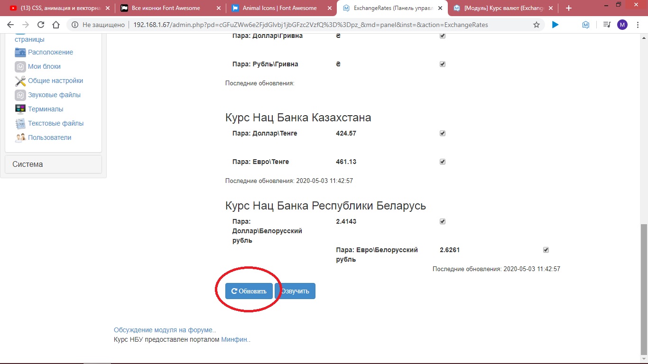Close the "Все иконки Font Awesome" tab

219,8
